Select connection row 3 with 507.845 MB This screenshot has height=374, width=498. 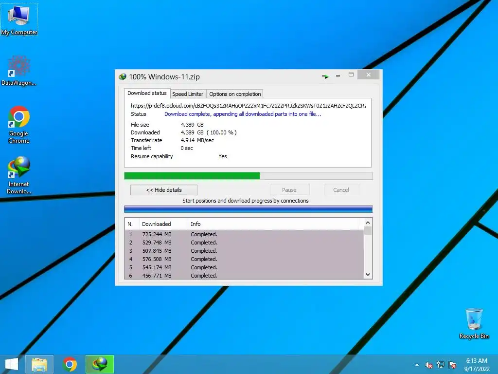click(x=244, y=251)
